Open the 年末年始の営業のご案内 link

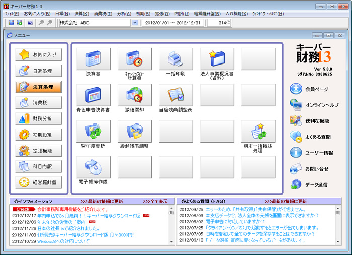[x=61, y=222]
